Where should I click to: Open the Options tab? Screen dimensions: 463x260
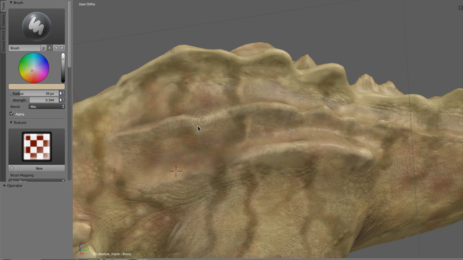coord(3,21)
